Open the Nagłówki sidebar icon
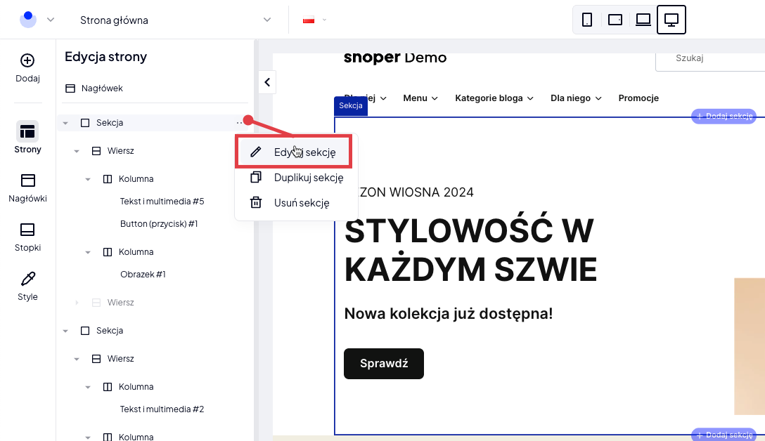The height and width of the screenshot is (441, 765). pyautogui.click(x=27, y=180)
